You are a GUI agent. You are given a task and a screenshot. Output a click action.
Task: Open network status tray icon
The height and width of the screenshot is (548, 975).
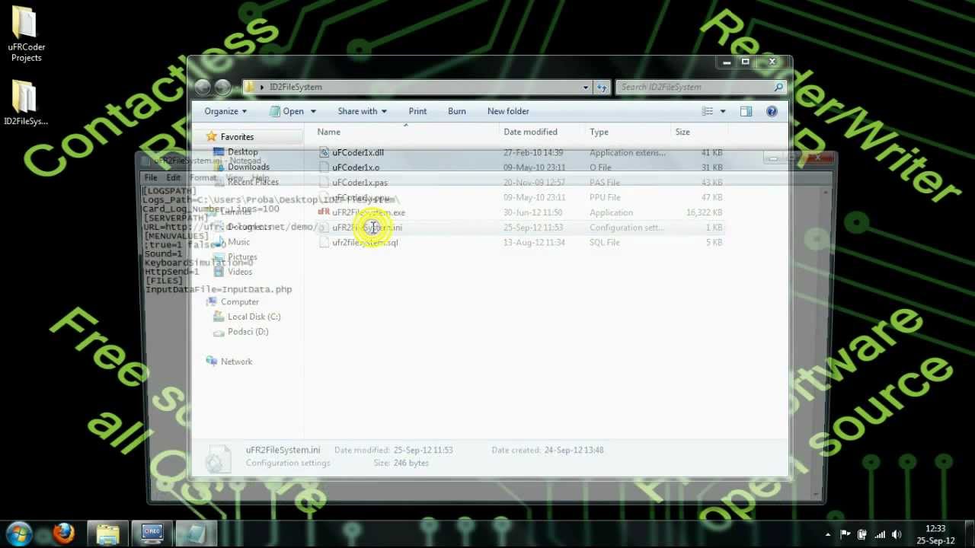pos(880,534)
